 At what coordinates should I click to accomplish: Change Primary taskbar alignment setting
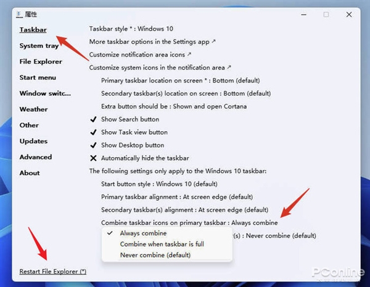click(x=177, y=197)
